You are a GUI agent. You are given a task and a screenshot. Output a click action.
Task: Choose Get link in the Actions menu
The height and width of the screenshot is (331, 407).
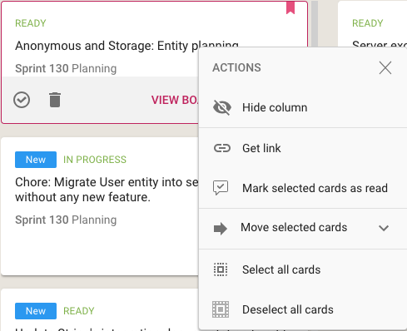[303, 148]
